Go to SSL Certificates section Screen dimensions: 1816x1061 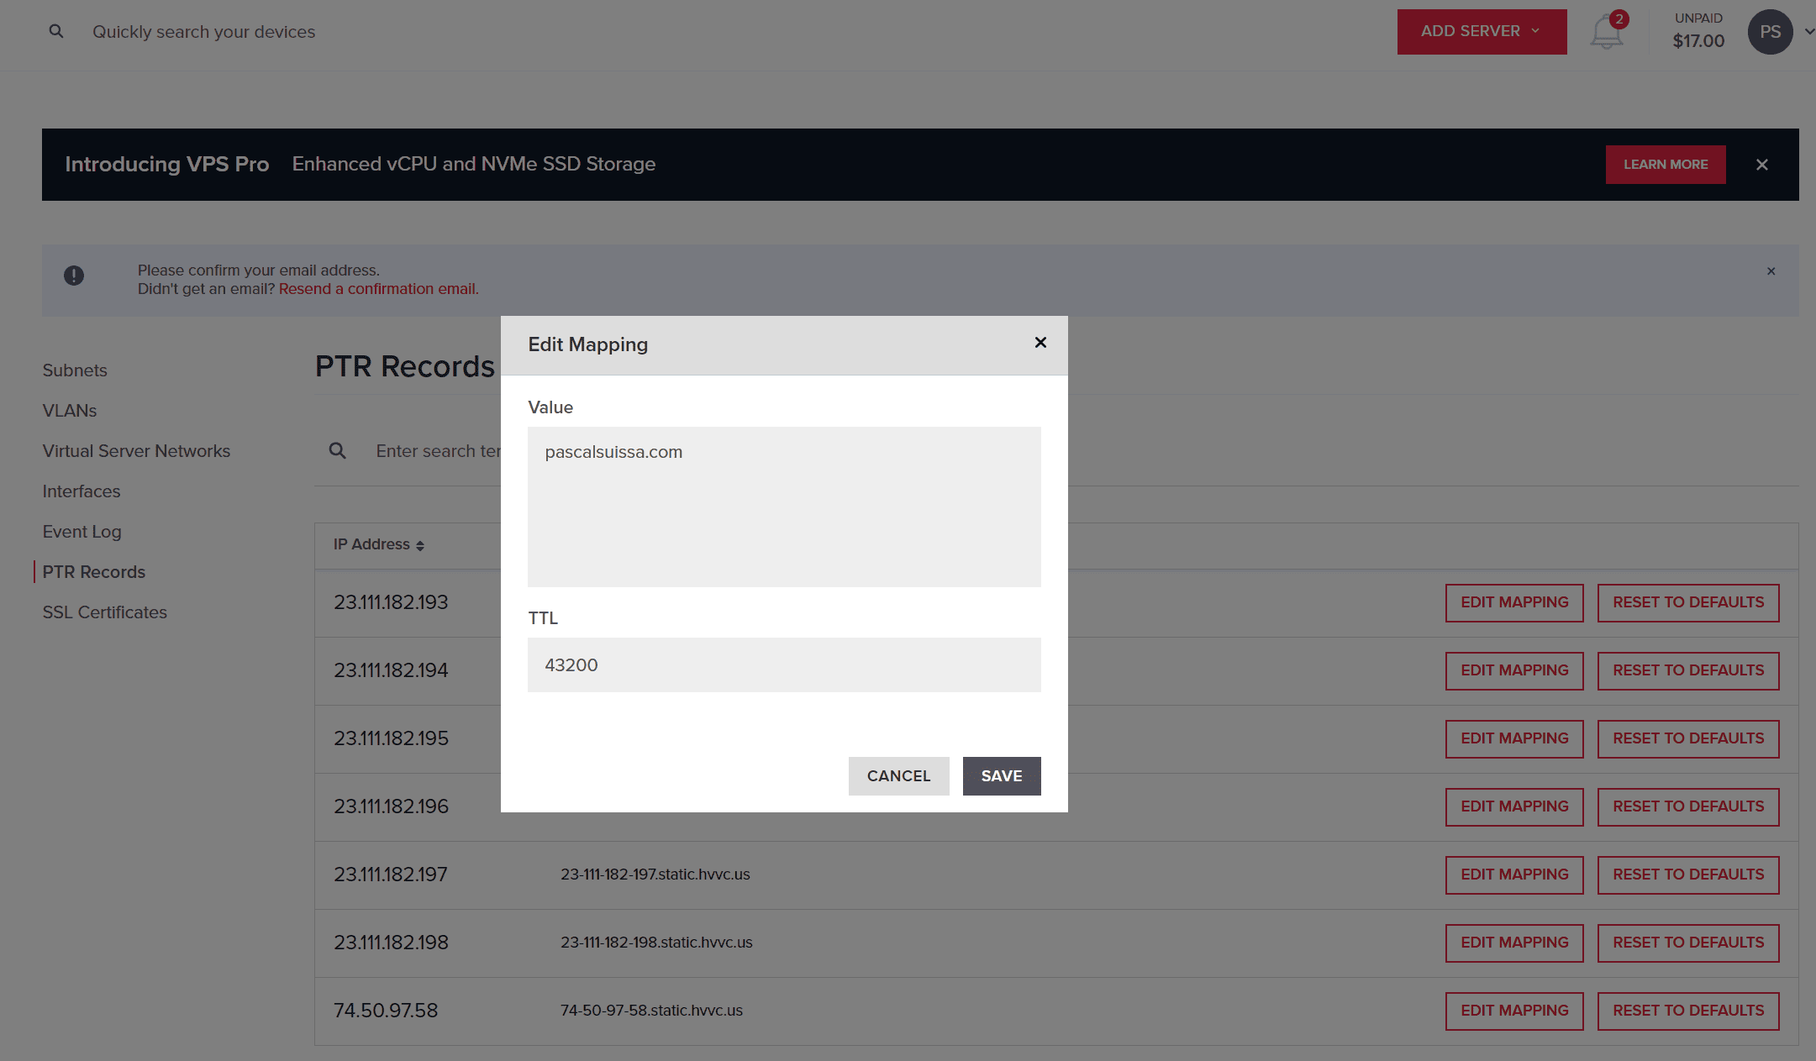pos(105,612)
